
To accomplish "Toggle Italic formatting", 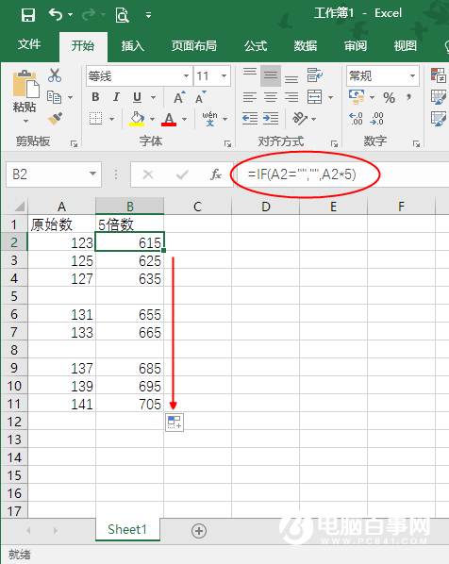I will tap(116, 97).
